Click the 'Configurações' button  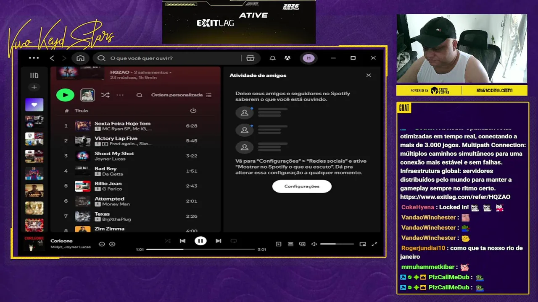click(x=302, y=186)
